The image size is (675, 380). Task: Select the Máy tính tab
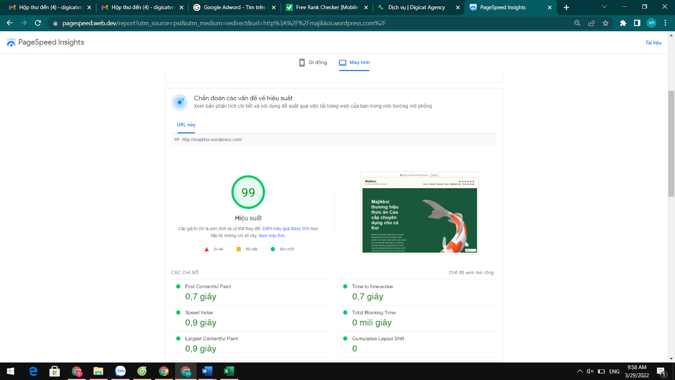354,62
